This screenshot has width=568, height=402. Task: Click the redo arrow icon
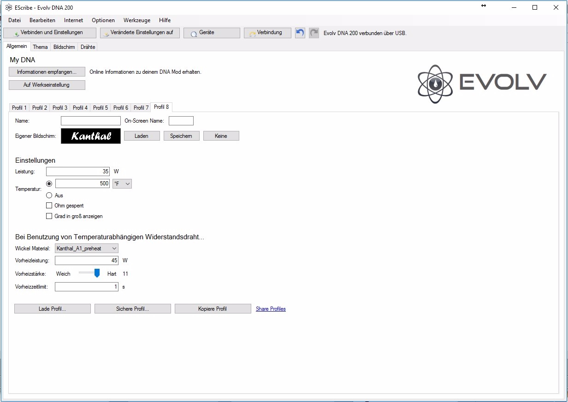point(314,33)
